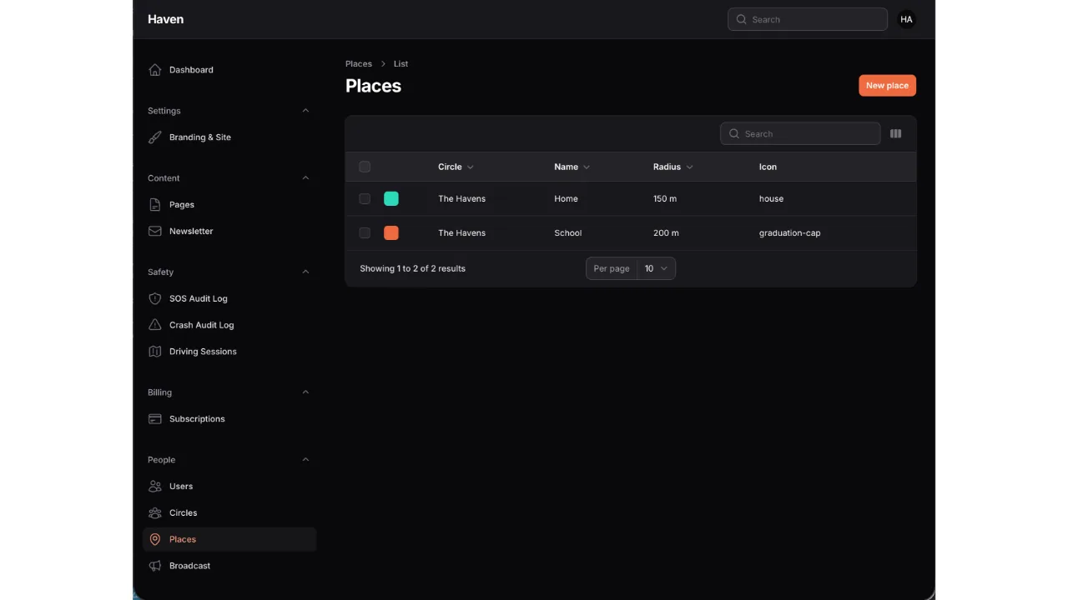Click the Driving Sessions map icon
1068x600 pixels.
154,352
